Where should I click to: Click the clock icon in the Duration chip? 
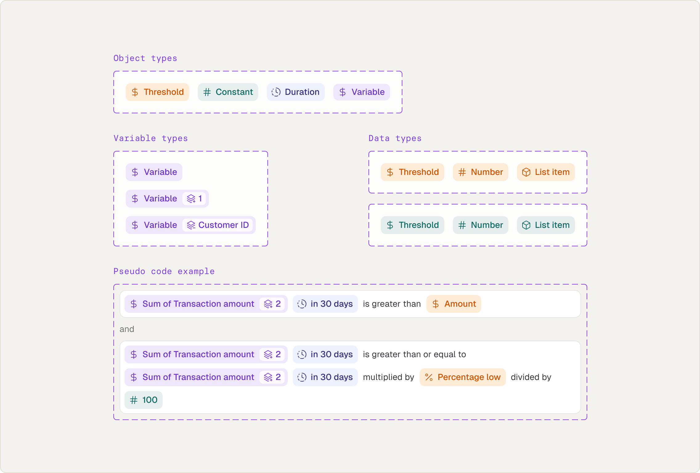pos(276,92)
